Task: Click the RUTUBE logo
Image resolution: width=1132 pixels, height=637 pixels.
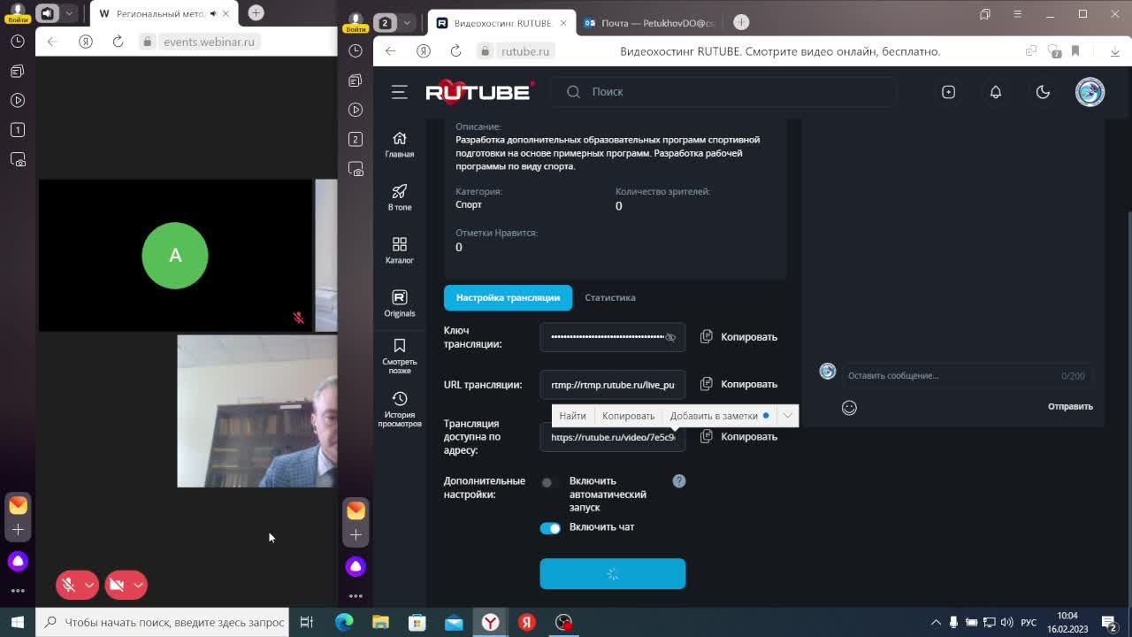Action: [x=479, y=91]
